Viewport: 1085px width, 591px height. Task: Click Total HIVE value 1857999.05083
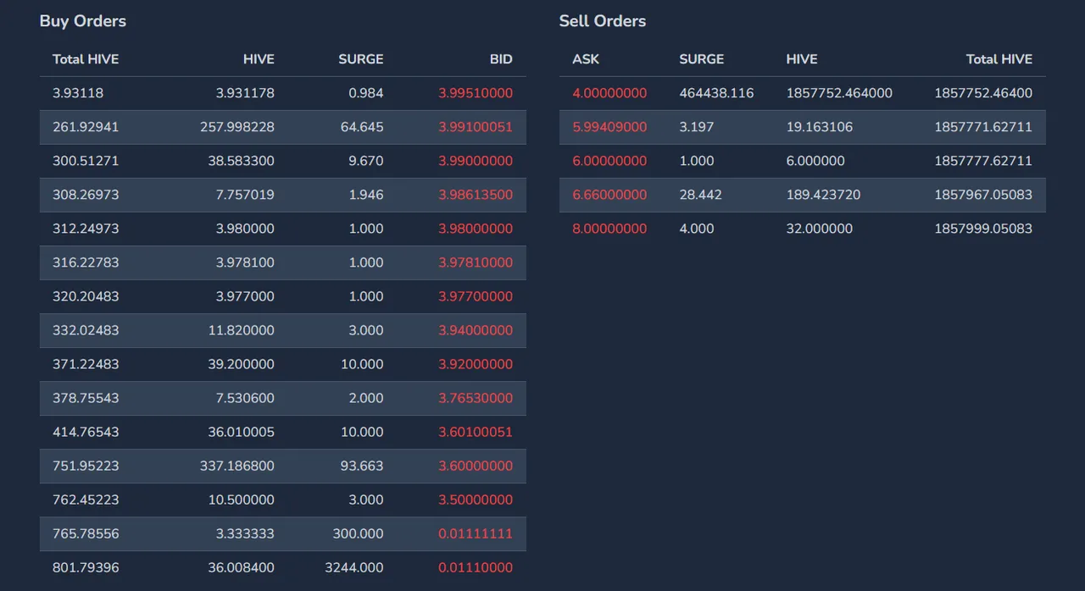983,229
